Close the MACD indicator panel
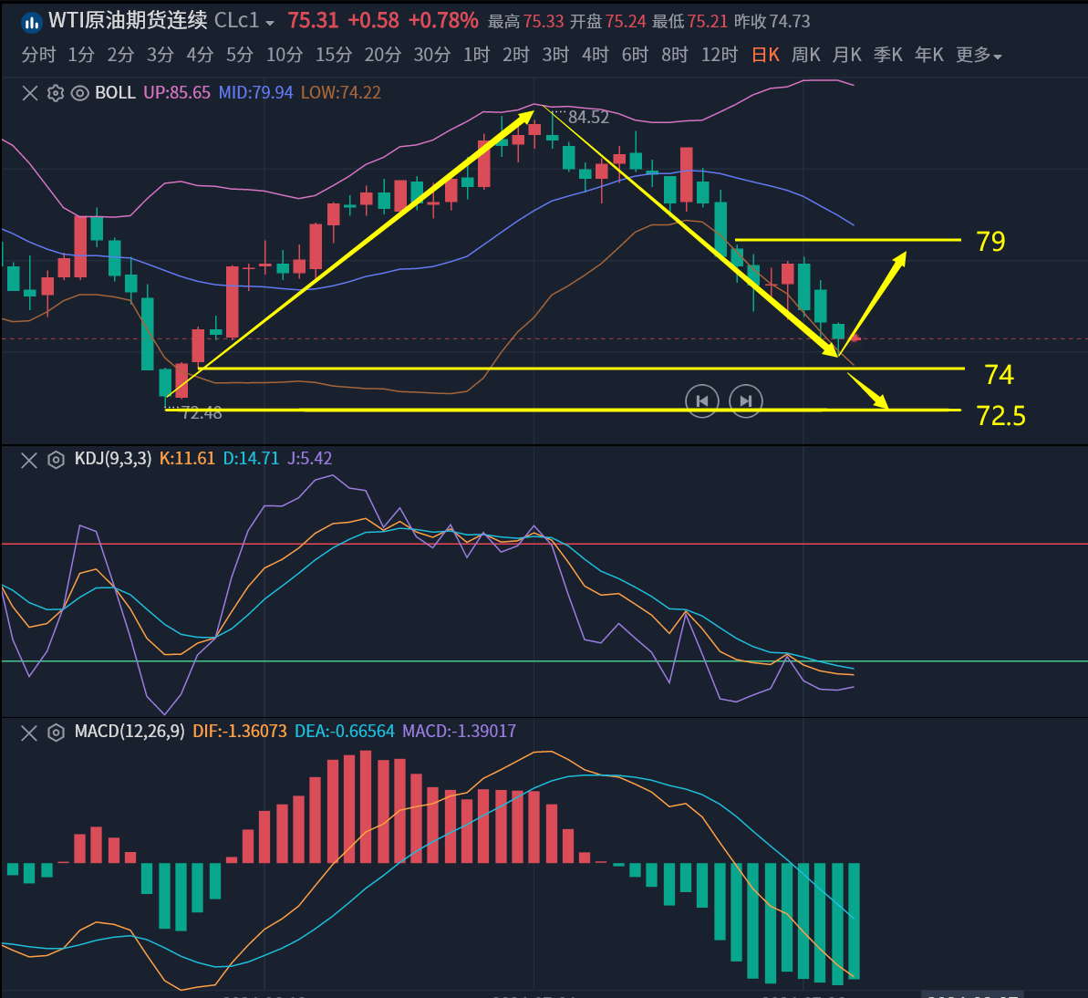The image size is (1088, 998). [29, 732]
